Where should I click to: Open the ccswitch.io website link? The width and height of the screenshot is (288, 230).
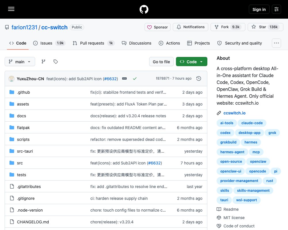point(234,113)
